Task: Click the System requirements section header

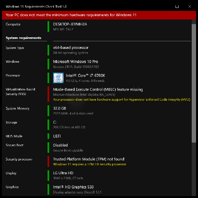Action: click(x=23, y=38)
